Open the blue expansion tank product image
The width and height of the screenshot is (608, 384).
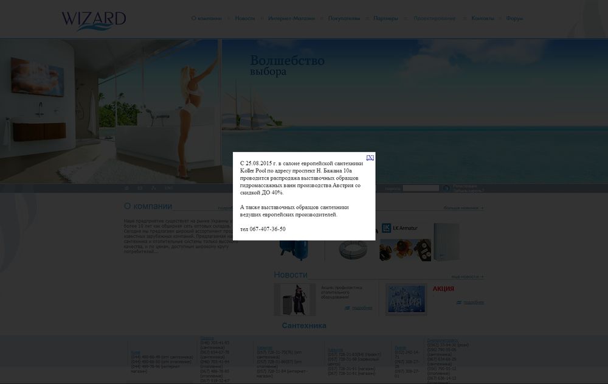(x=294, y=250)
